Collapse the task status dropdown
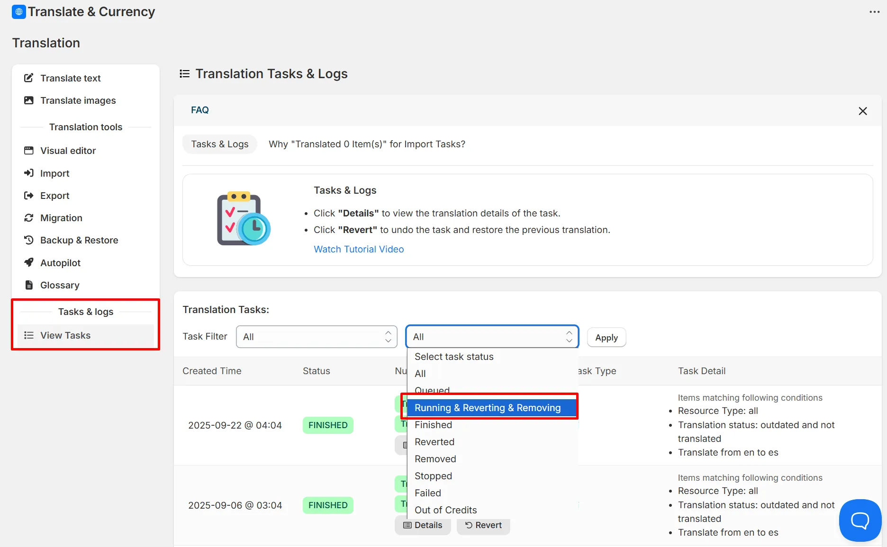The image size is (887, 547). click(492, 337)
